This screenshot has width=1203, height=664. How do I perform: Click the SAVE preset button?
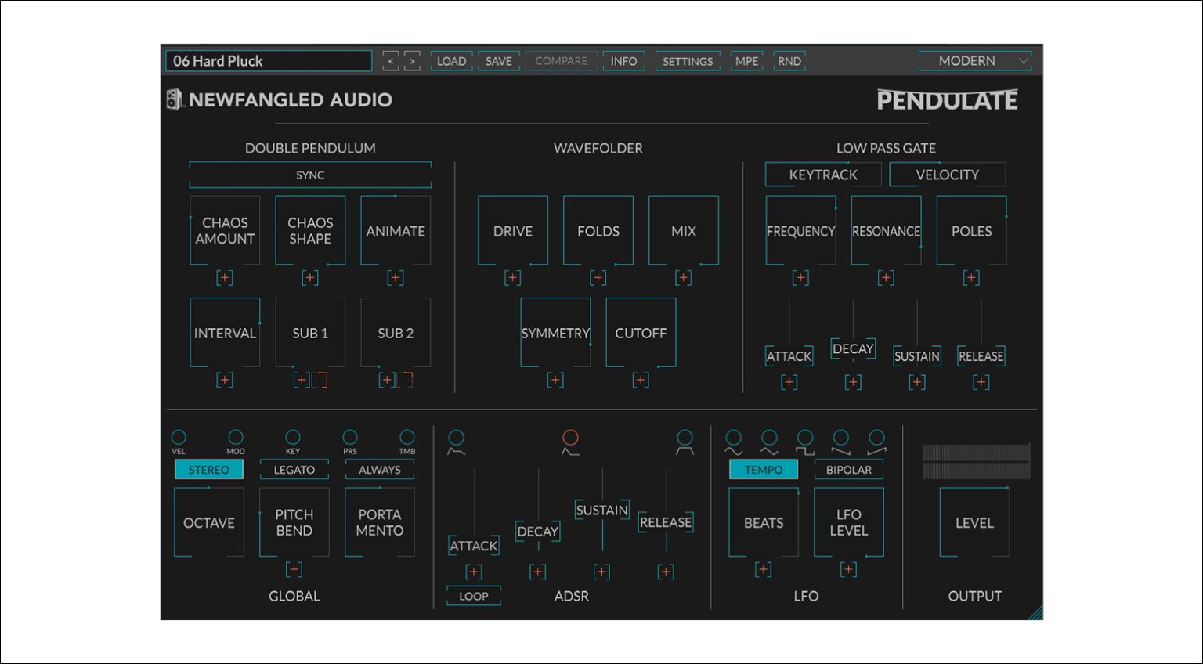point(498,60)
